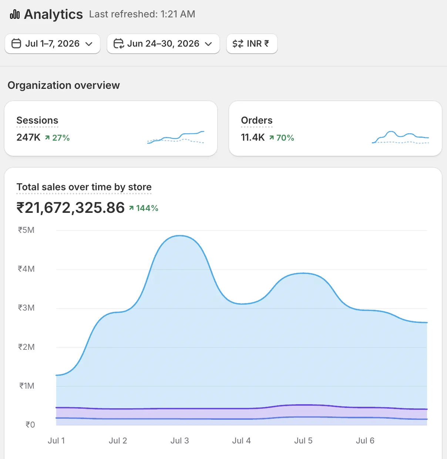The height and width of the screenshot is (459, 447).
Task: Open the Jul 1–7, 2026 date dropdown
Action: point(53,44)
